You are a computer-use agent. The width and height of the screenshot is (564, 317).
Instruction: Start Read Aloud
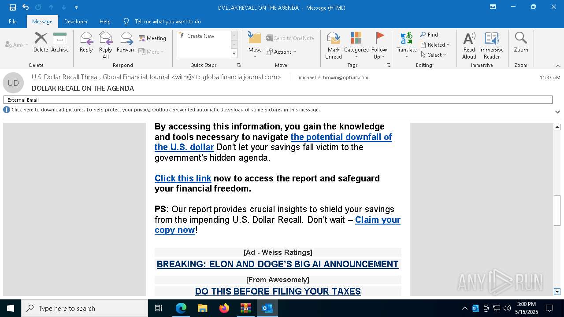pyautogui.click(x=469, y=45)
